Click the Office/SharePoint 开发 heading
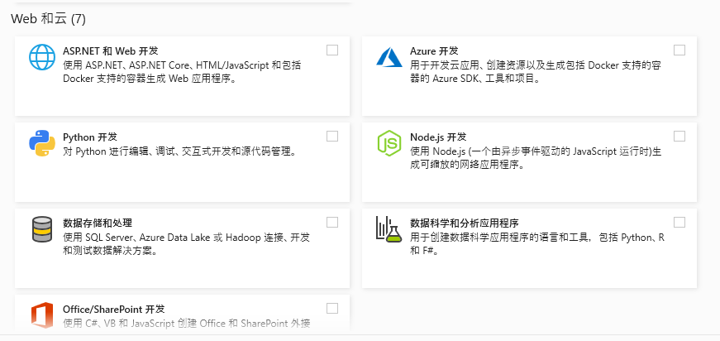 114,310
